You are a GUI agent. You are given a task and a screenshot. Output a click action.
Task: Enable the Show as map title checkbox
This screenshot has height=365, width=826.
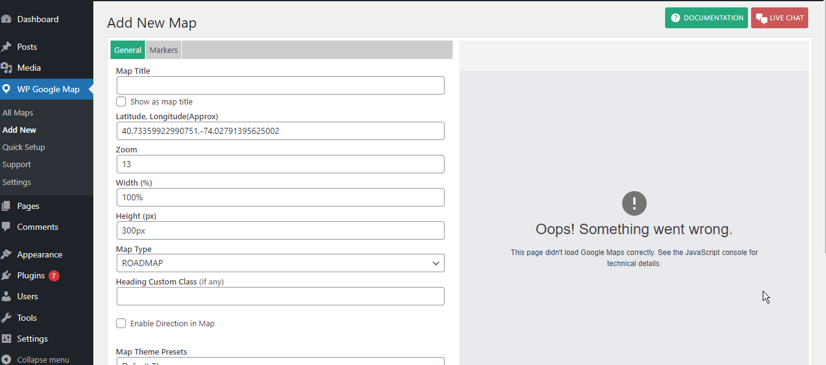(x=122, y=101)
